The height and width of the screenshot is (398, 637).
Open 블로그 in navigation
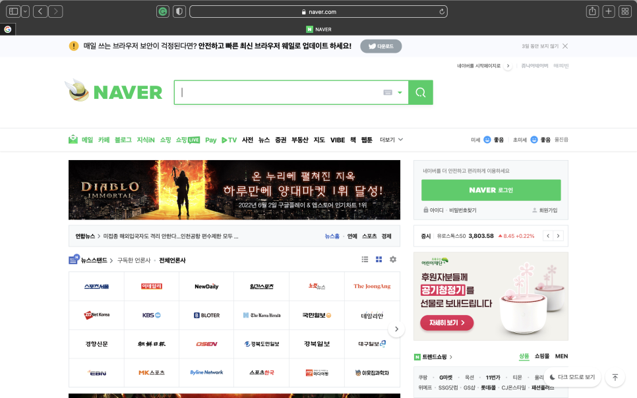(123, 140)
